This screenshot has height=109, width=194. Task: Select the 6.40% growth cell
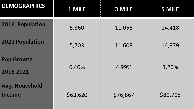(77, 67)
